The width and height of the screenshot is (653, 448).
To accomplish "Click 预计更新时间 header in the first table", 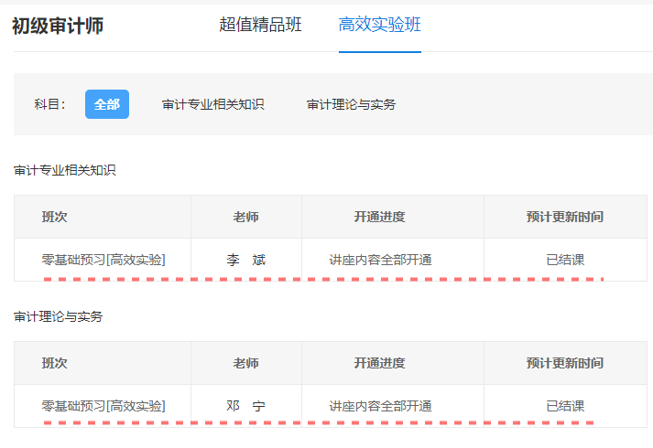I will point(565,217).
